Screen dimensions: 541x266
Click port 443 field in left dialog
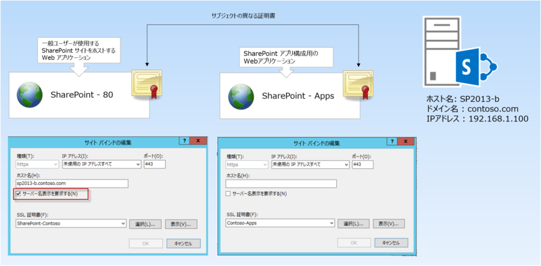tap(155, 164)
